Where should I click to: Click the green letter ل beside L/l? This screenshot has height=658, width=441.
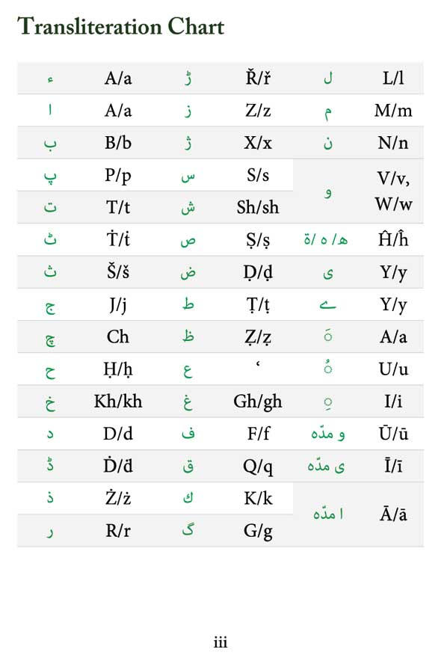pos(328,78)
